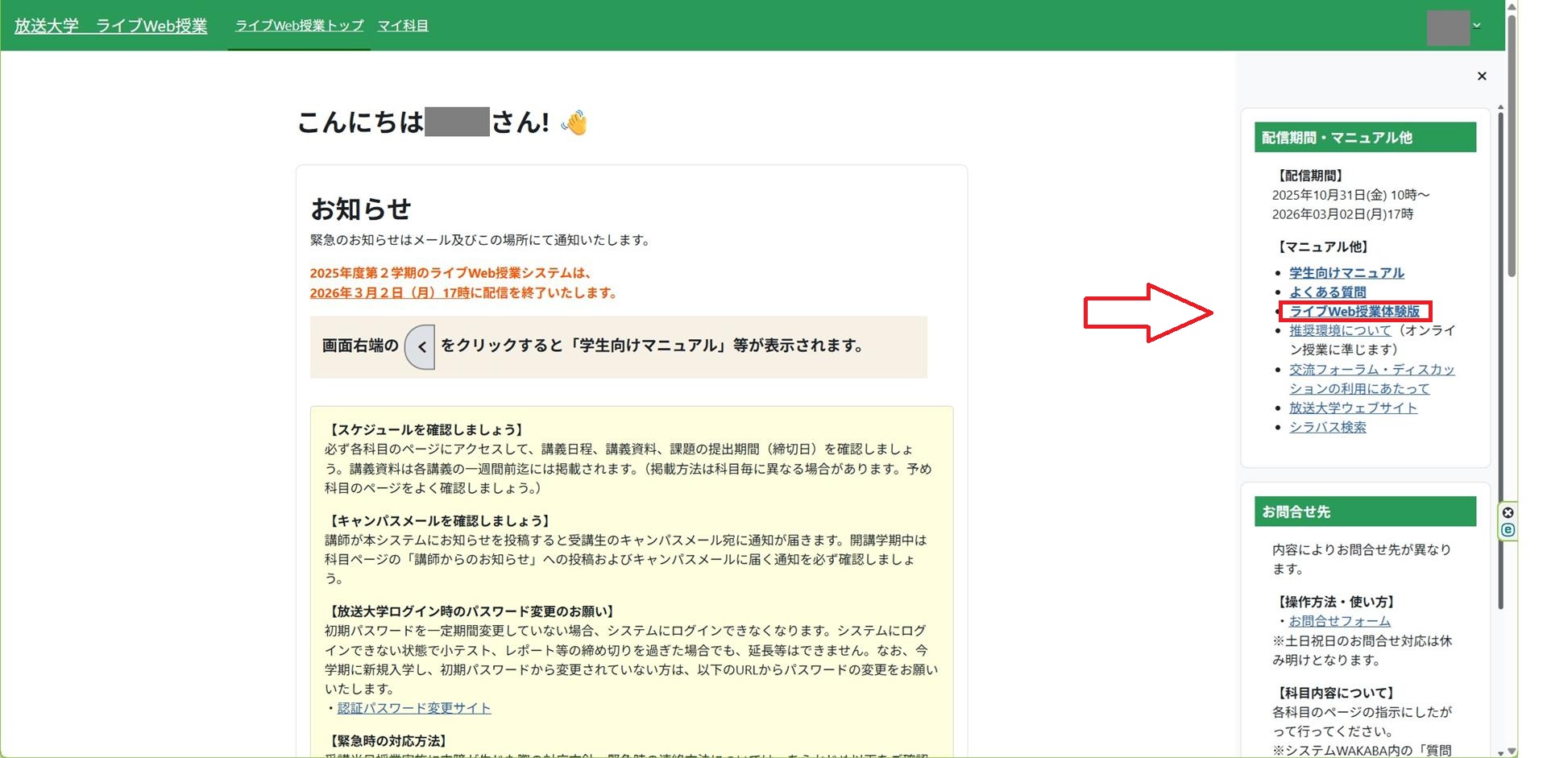Go to マイ科目 in navigation
Screen dimensions: 1547x758
(403, 26)
